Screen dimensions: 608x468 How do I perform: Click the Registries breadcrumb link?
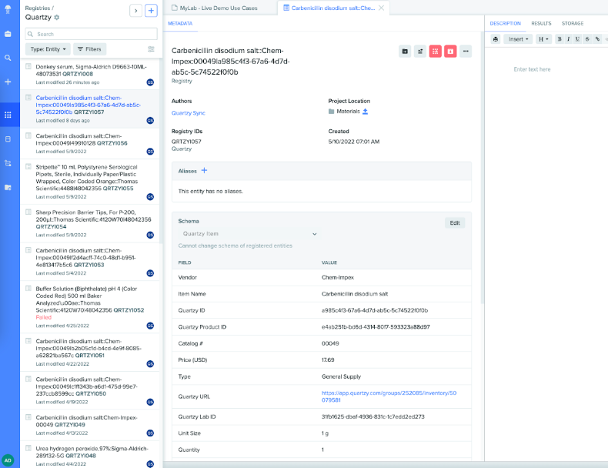[38, 8]
